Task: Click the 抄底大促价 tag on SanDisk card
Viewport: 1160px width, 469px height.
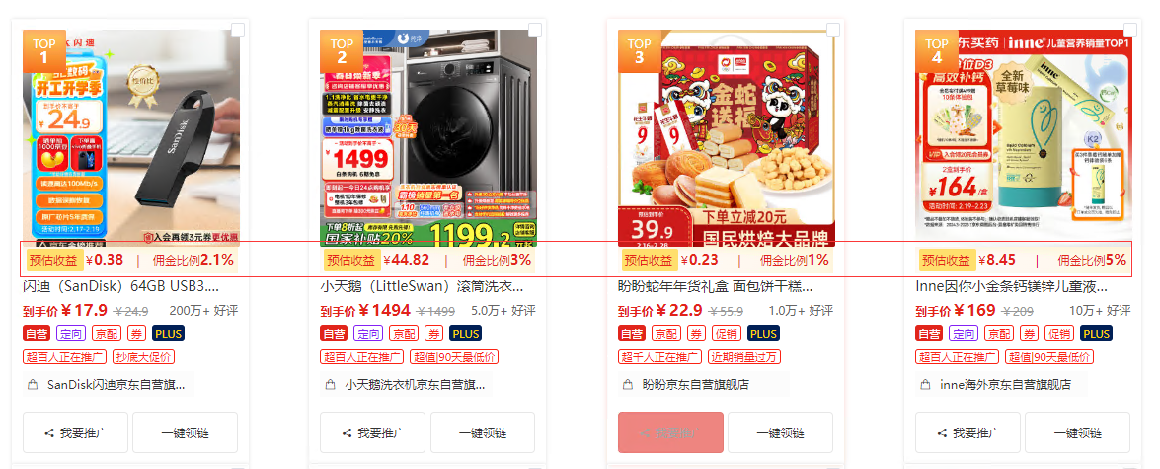Action: [143, 357]
